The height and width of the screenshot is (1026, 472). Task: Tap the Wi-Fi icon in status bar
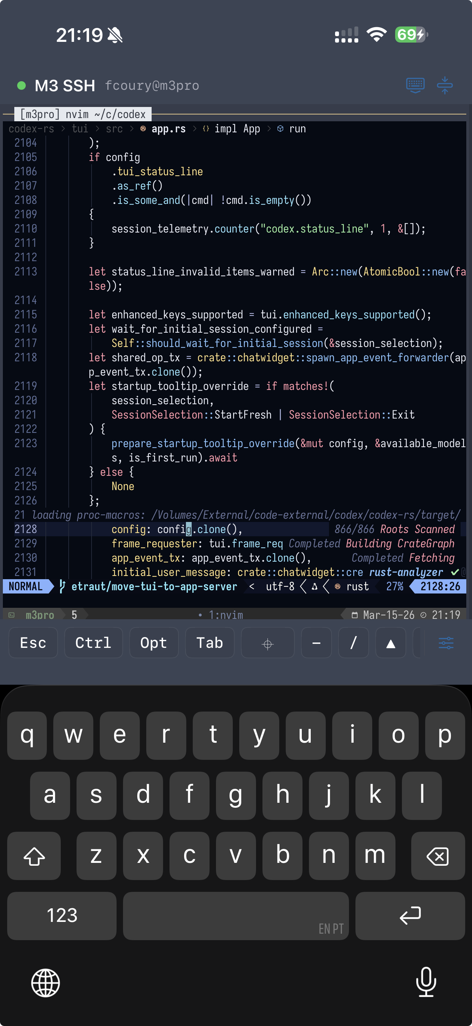click(x=377, y=35)
